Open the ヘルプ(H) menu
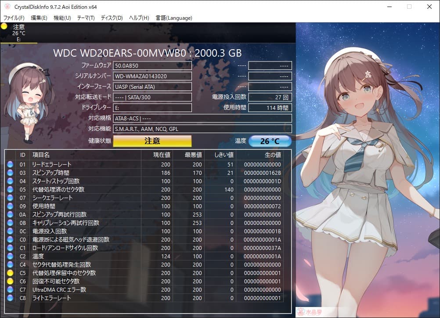 (139, 18)
